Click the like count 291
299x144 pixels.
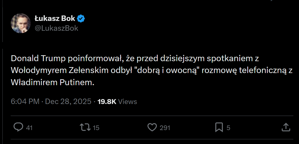pyautogui.click(x=165, y=128)
